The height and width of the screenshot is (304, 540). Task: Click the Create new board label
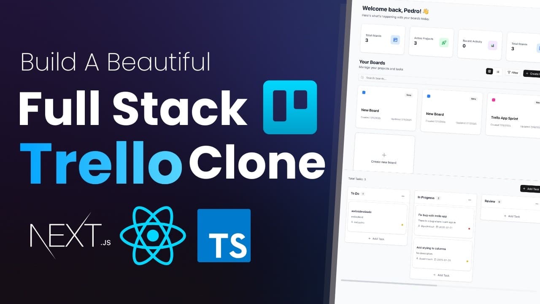click(x=383, y=162)
